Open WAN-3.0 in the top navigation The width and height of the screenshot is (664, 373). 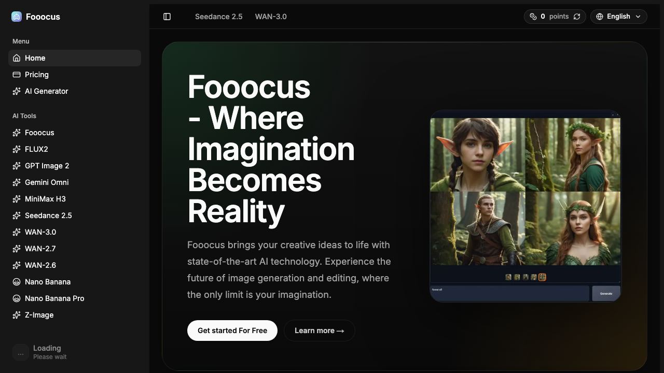coord(271,17)
